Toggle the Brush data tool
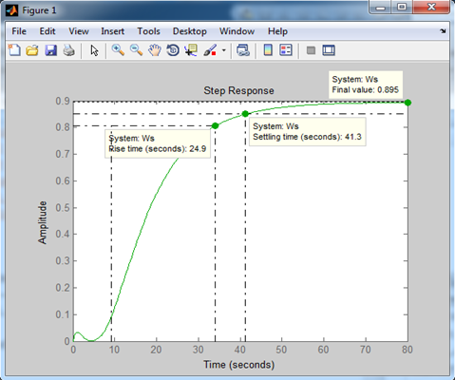The height and width of the screenshot is (380, 455). click(210, 50)
